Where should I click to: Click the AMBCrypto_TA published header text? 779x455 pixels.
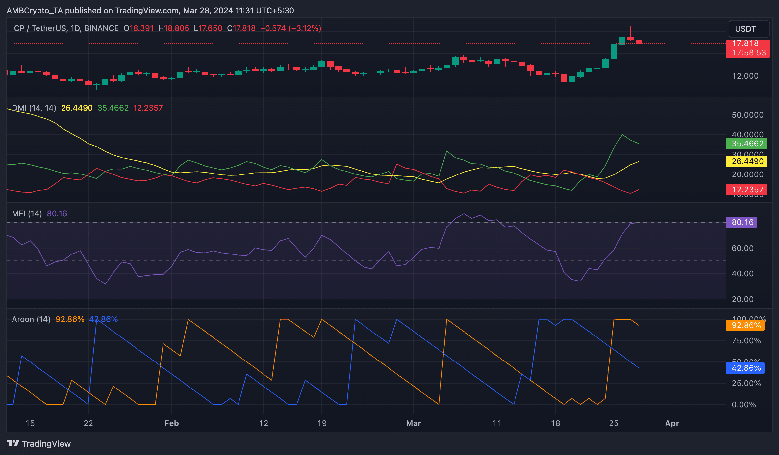pyautogui.click(x=150, y=11)
